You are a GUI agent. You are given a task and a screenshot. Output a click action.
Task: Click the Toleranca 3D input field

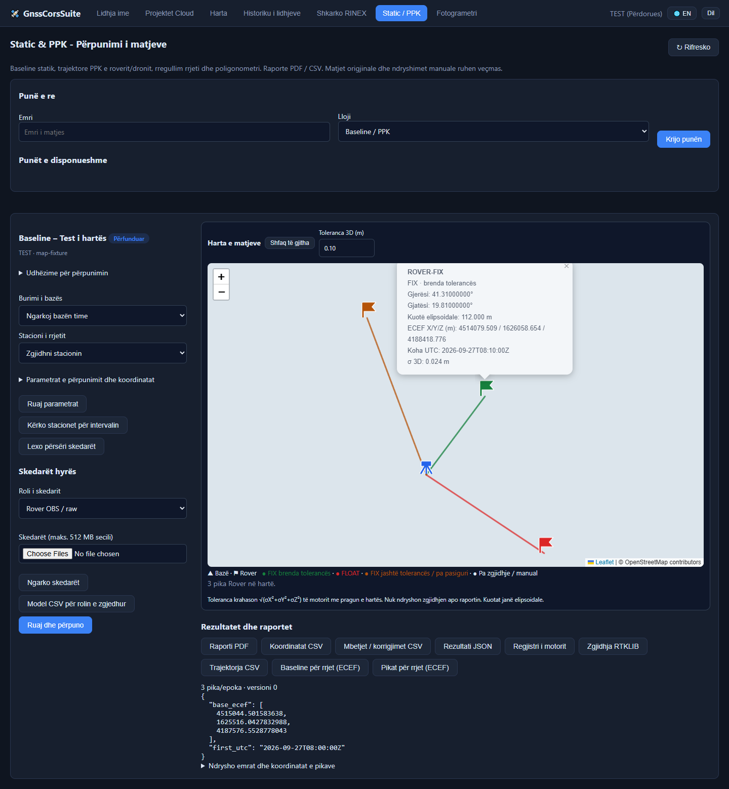[x=347, y=248]
